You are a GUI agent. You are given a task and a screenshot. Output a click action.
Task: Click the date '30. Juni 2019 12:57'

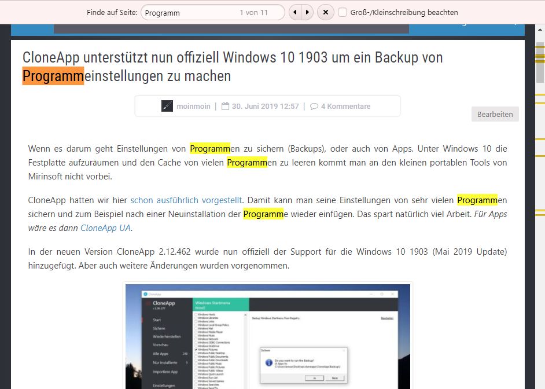coord(265,107)
